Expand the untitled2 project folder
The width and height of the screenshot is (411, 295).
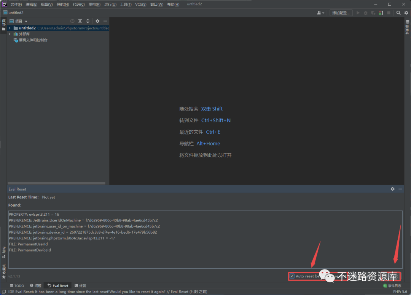[x=10, y=28]
